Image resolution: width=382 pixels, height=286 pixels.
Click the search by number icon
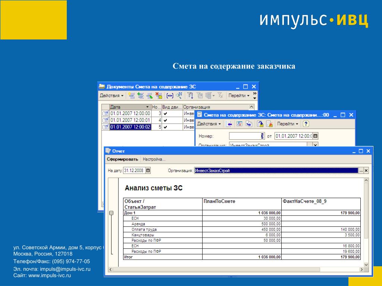click(179, 96)
